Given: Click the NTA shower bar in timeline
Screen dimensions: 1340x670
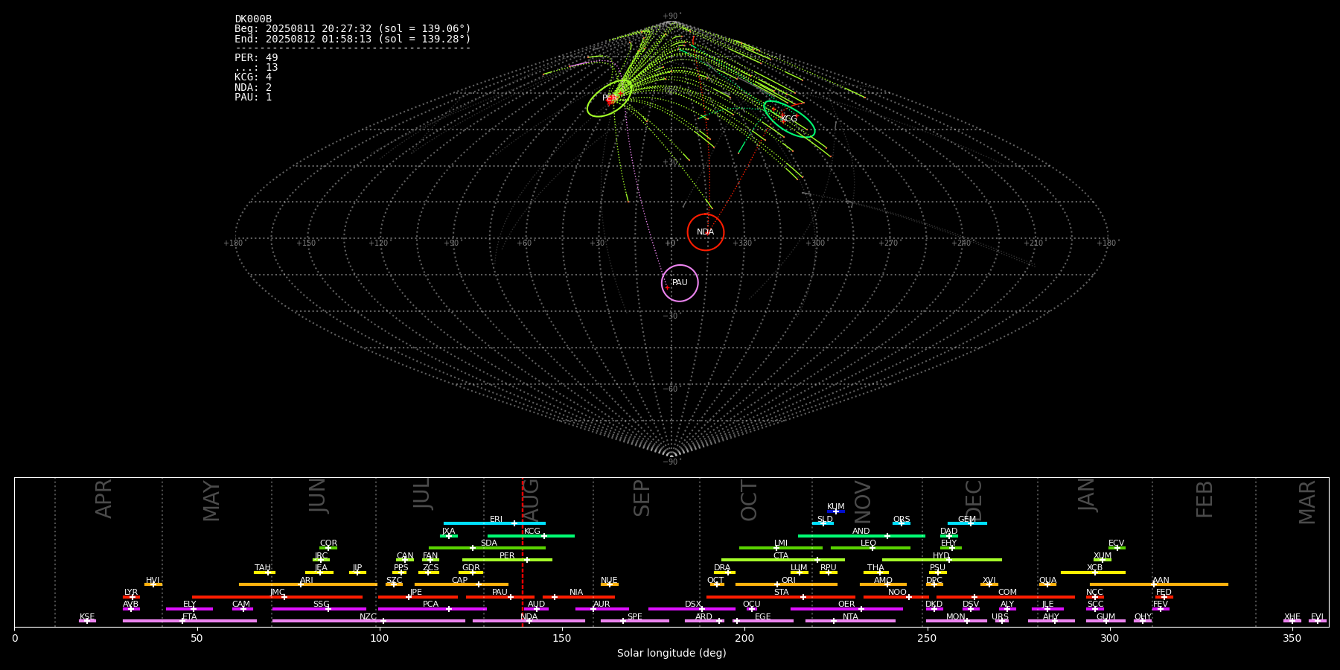Looking at the screenshot, I should click(850, 621).
